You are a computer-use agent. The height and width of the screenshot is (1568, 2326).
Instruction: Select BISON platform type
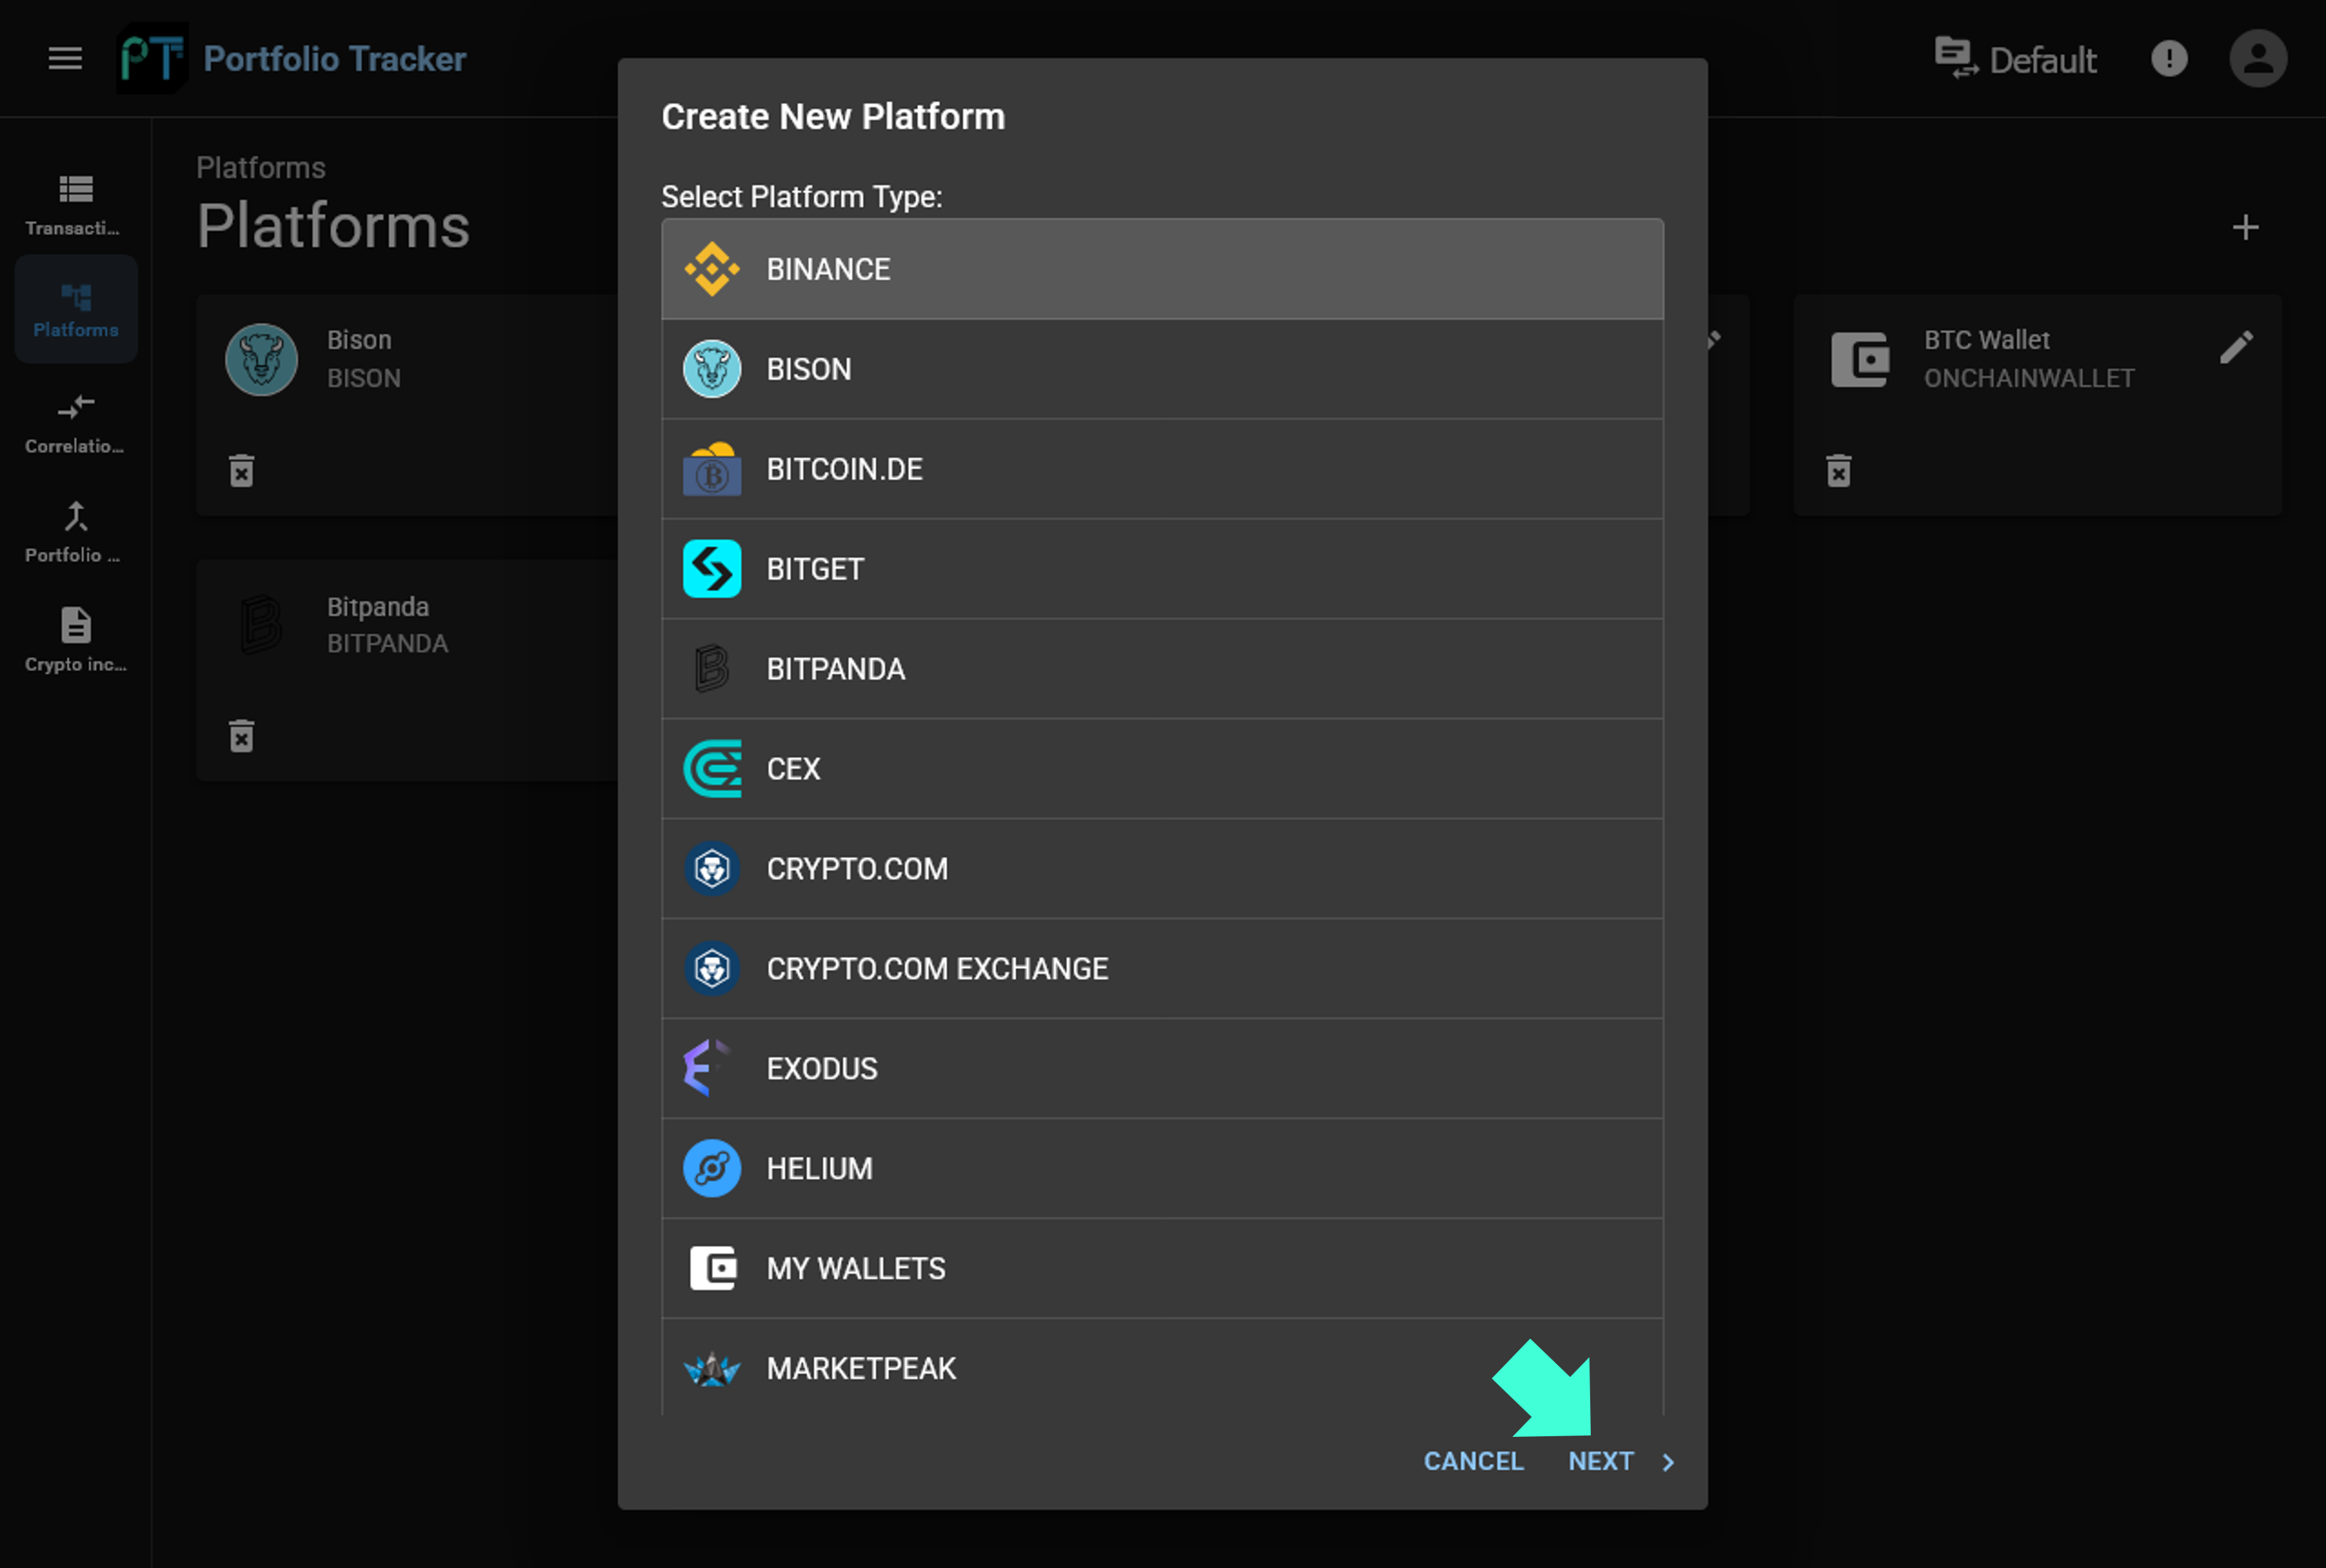pos(1162,369)
